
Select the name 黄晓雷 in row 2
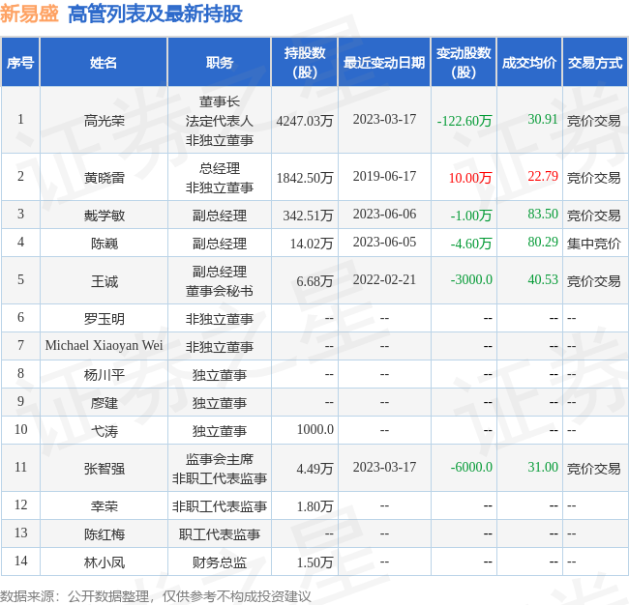coord(104,178)
